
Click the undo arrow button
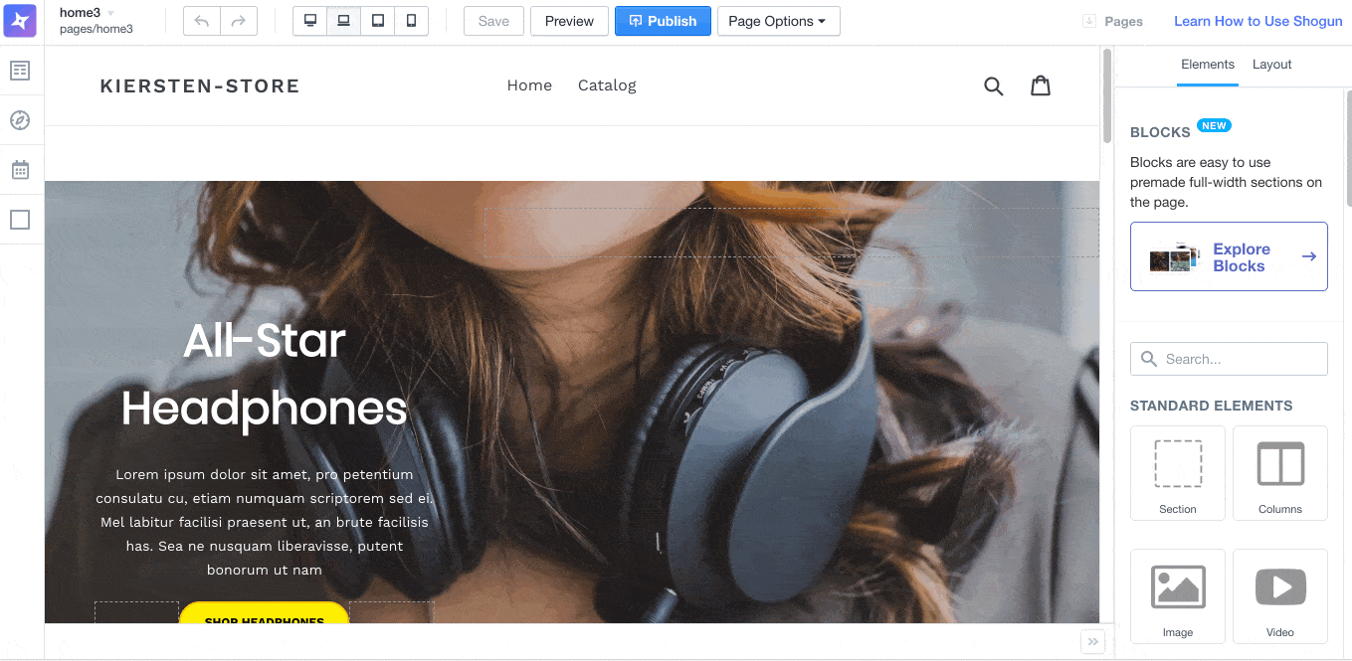(202, 21)
